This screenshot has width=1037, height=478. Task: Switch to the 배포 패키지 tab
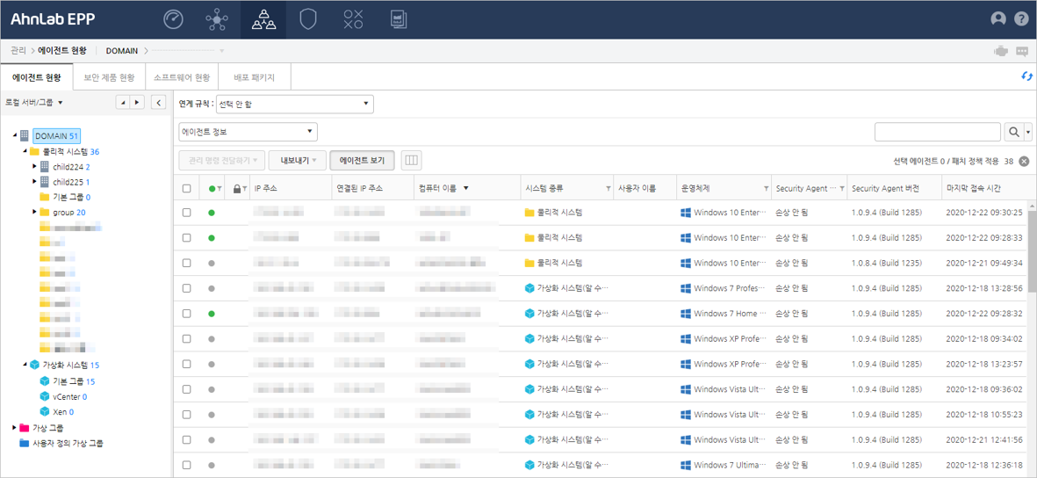[x=254, y=77]
